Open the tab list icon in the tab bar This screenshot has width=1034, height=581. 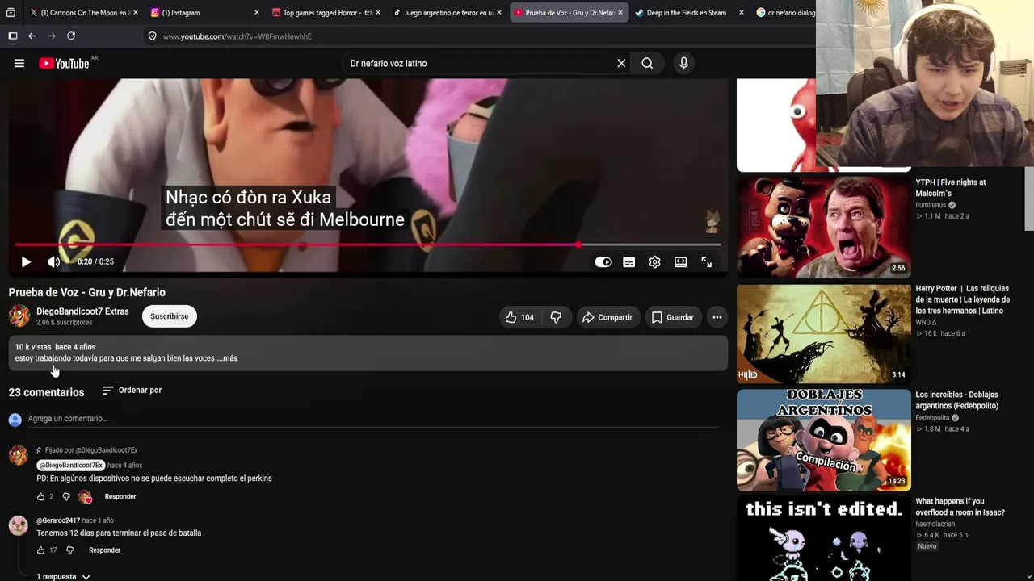[x=11, y=13]
